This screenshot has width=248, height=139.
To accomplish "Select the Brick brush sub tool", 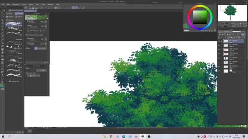I will pyautogui.click(x=14, y=70).
